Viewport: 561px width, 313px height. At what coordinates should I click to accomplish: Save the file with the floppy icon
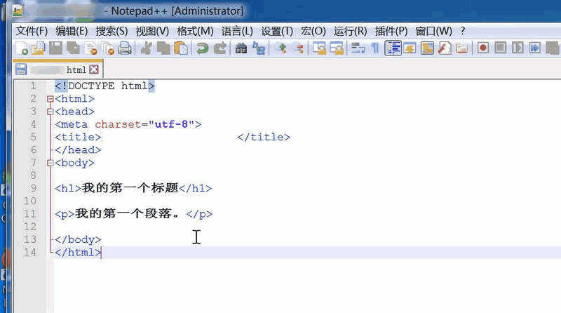tap(55, 48)
